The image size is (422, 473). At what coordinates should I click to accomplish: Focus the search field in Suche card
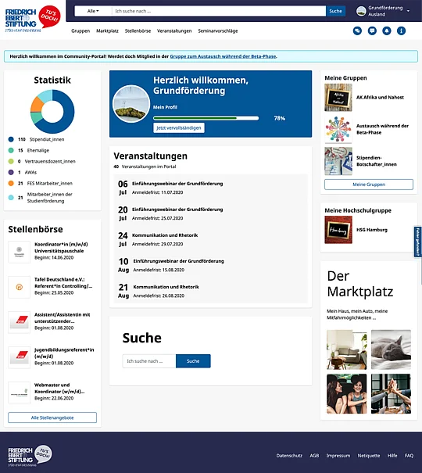(149, 361)
